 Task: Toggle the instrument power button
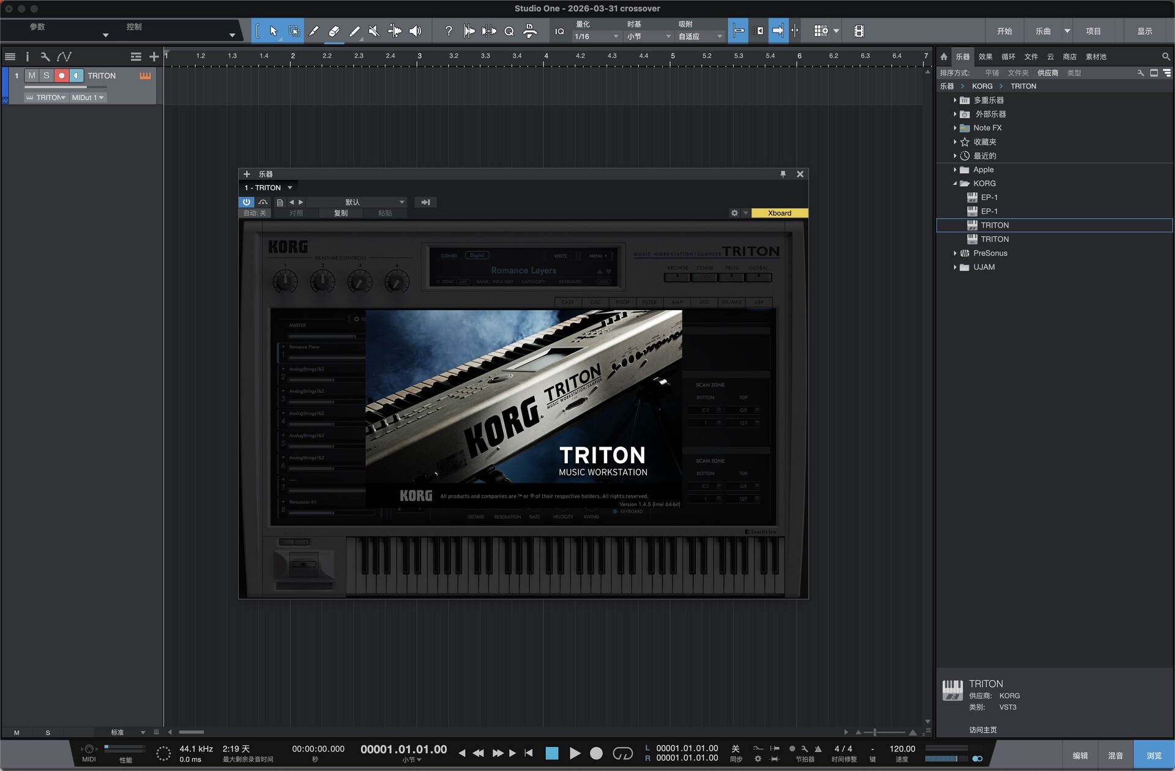point(246,203)
